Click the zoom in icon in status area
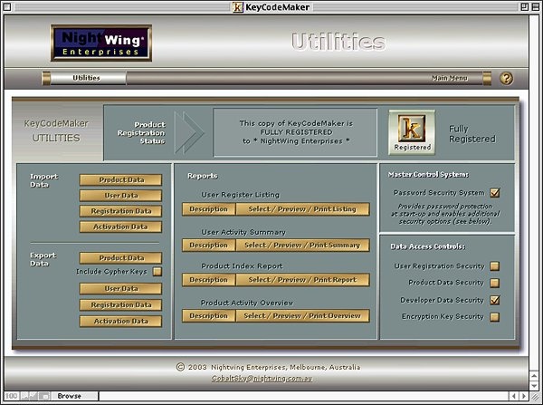This screenshot has height=405, width=543. click(x=33, y=396)
